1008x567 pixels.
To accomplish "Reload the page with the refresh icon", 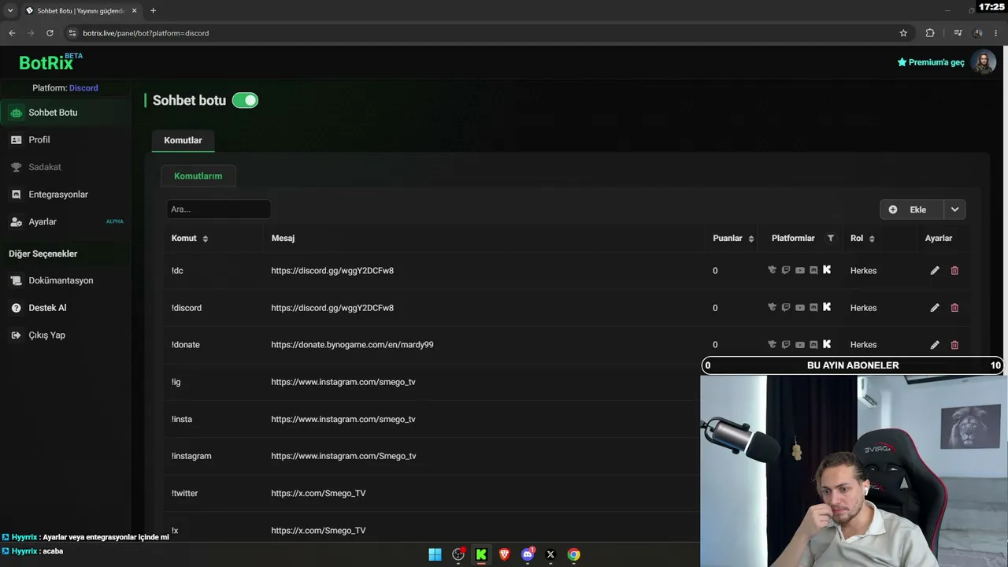I will coord(50,33).
